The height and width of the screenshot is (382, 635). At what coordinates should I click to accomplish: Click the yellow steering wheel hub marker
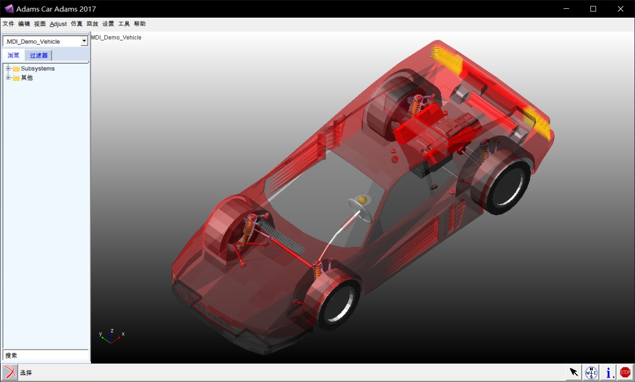[362, 199]
